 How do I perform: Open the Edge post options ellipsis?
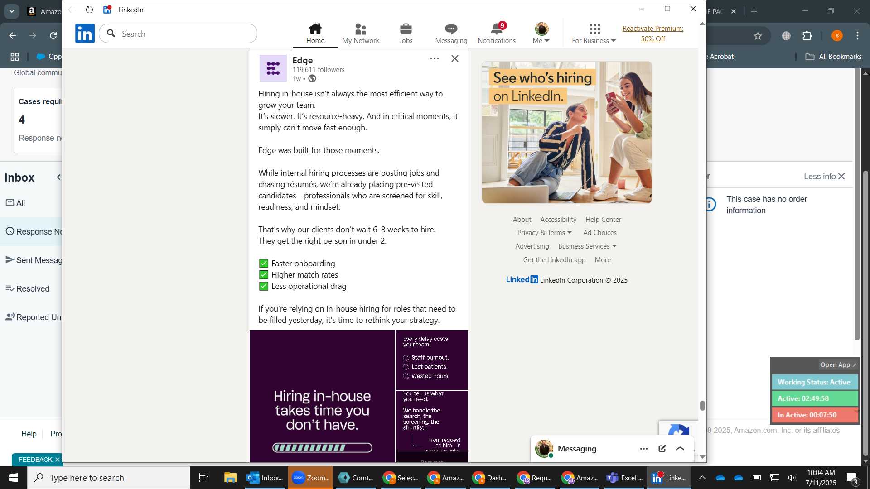tap(435, 58)
